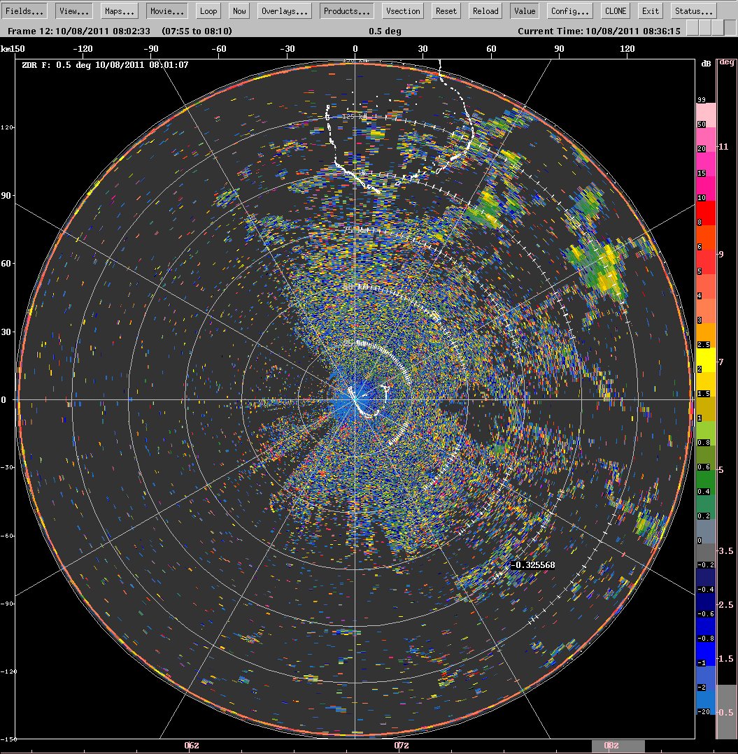Click the dB scale label
This screenshot has width=738, height=754.
[x=706, y=64]
